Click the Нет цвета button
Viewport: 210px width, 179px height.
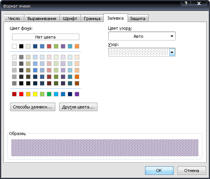[46, 37]
